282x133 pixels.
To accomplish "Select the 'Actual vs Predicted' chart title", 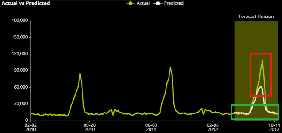I will (x=25, y=3).
